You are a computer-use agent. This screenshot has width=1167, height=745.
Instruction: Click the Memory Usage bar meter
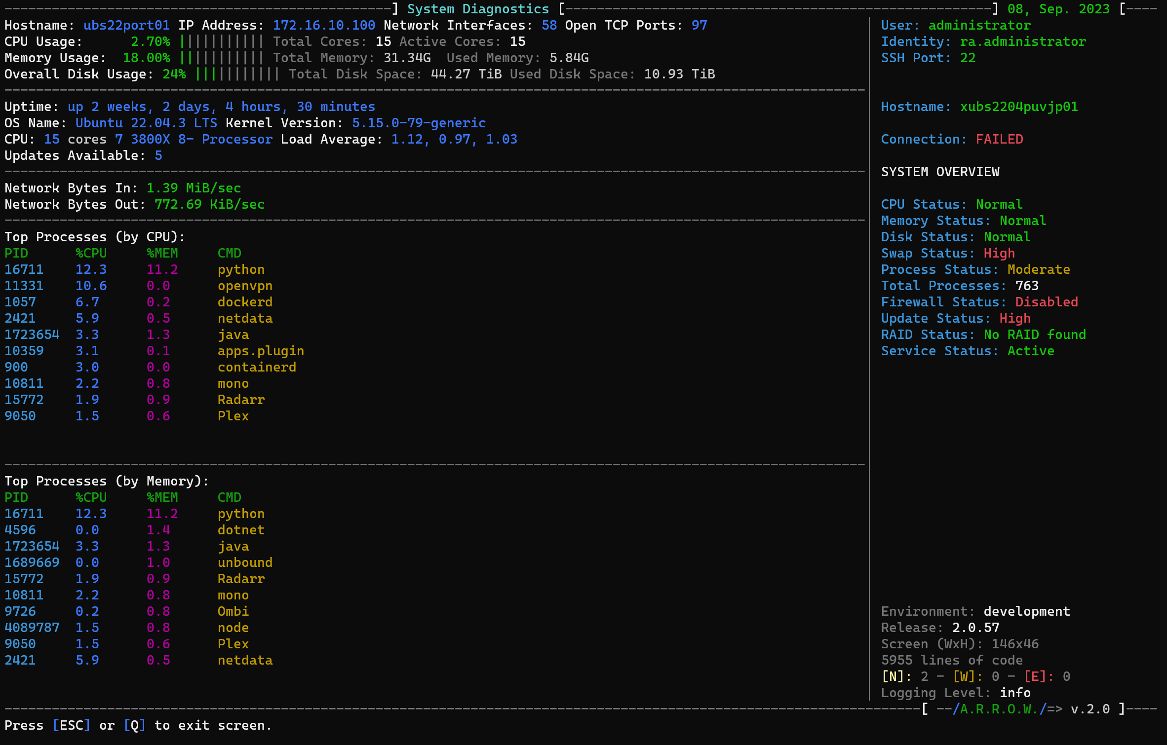pos(222,58)
